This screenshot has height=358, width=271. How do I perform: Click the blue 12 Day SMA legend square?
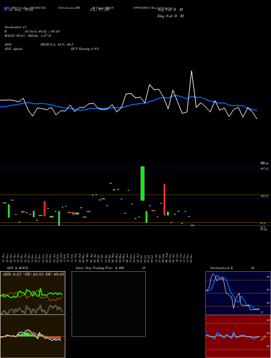point(5,9)
